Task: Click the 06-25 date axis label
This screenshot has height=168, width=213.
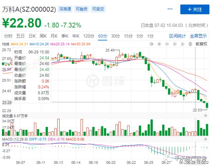Action: (149, 163)
